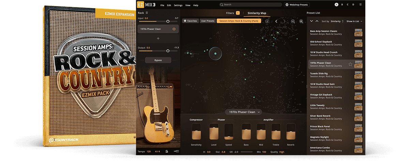Click thumbnail of Little Tweedy preset
Viewport: 409px width, 166px height.
pyautogui.click(x=358, y=107)
